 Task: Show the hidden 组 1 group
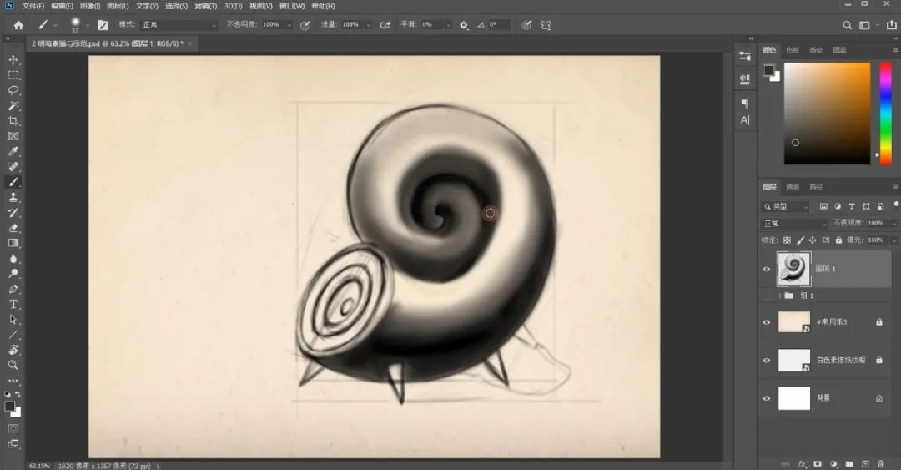767,296
